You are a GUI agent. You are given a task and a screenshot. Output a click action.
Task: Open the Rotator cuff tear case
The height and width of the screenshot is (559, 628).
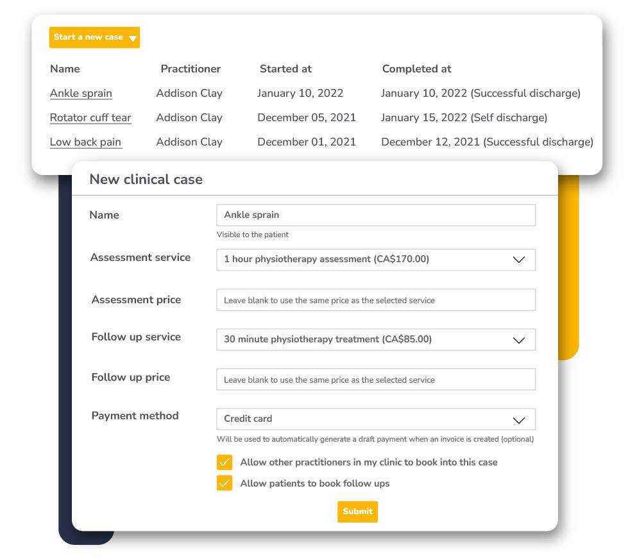[90, 118]
